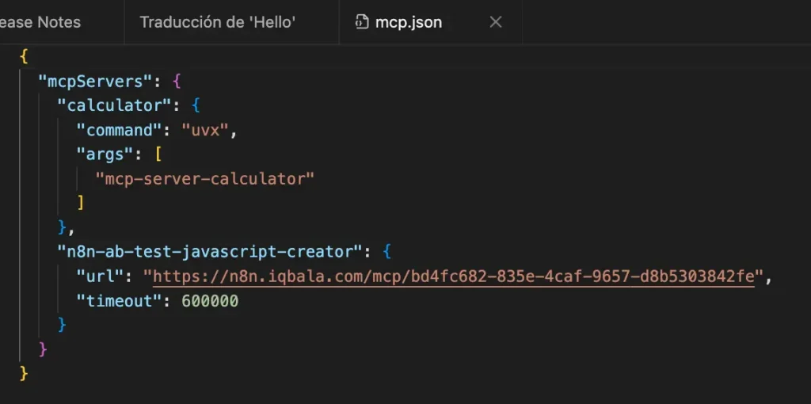Click the "timeout" key
Screen dimensions: 811x404
(120, 300)
